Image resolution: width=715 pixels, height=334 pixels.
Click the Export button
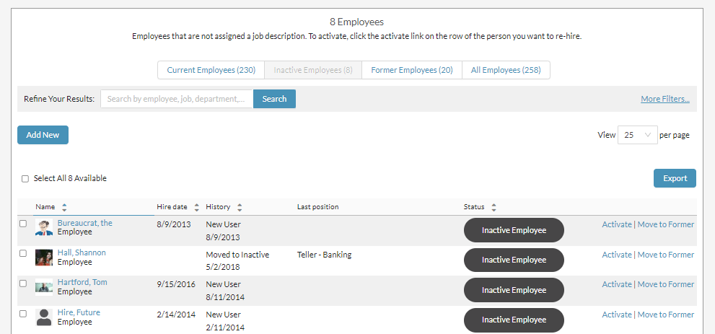click(675, 178)
